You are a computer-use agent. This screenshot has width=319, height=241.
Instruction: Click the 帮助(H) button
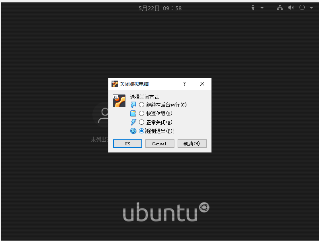tap(192, 144)
